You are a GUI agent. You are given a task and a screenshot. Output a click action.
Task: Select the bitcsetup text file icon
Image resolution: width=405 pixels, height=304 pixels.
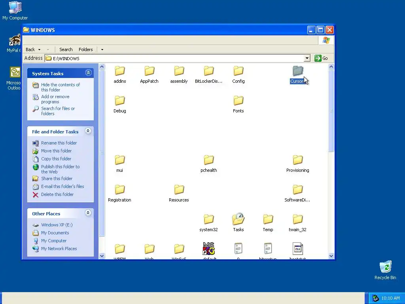(268, 249)
